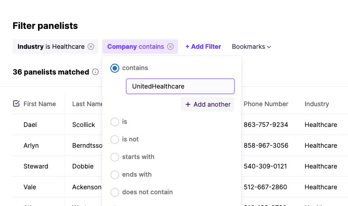Select the 'starts with' radio option
348x206 pixels.
[115, 157]
